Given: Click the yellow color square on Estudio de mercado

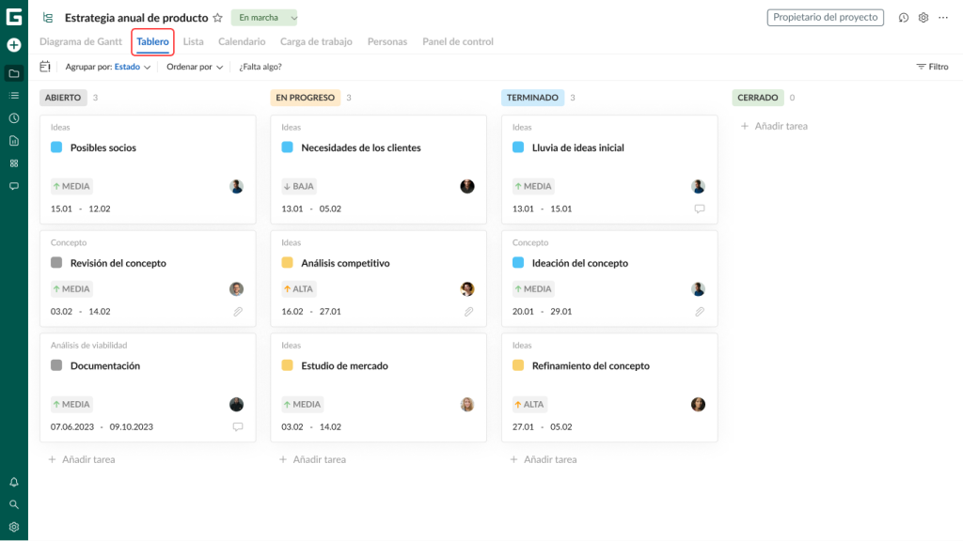Looking at the screenshot, I should (288, 365).
